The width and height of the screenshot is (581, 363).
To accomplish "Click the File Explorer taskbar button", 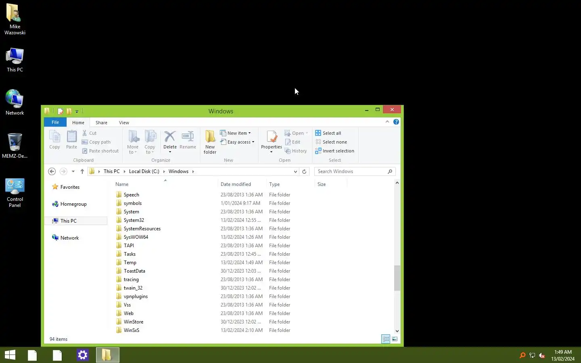I will pyautogui.click(x=107, y=355).
